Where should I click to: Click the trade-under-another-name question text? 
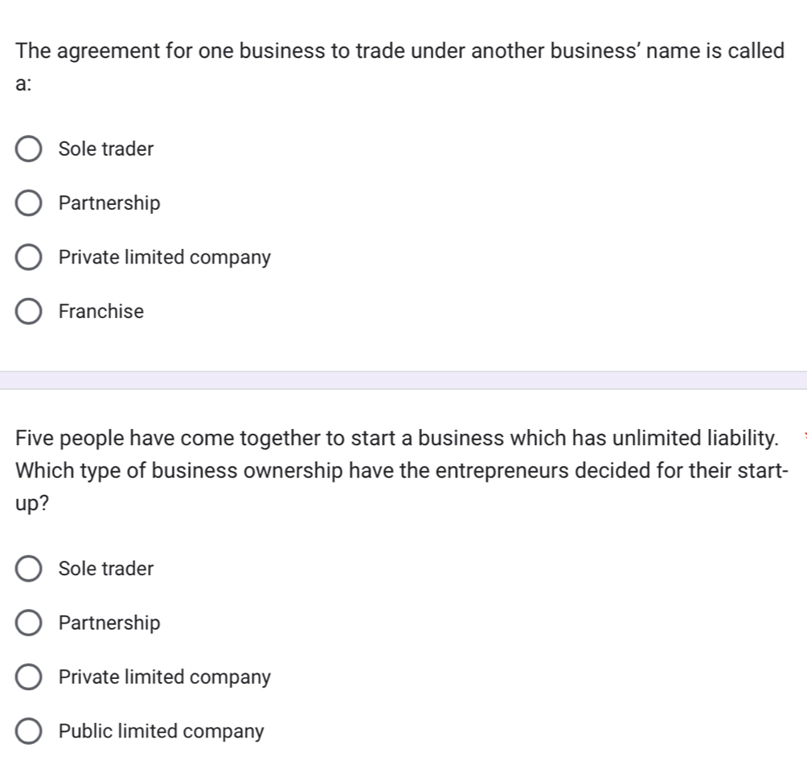(399, 51)
